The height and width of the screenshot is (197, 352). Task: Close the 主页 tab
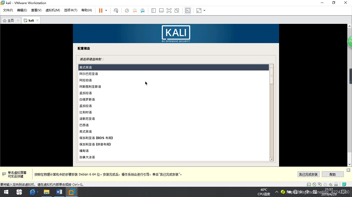[x=18, y=20]
